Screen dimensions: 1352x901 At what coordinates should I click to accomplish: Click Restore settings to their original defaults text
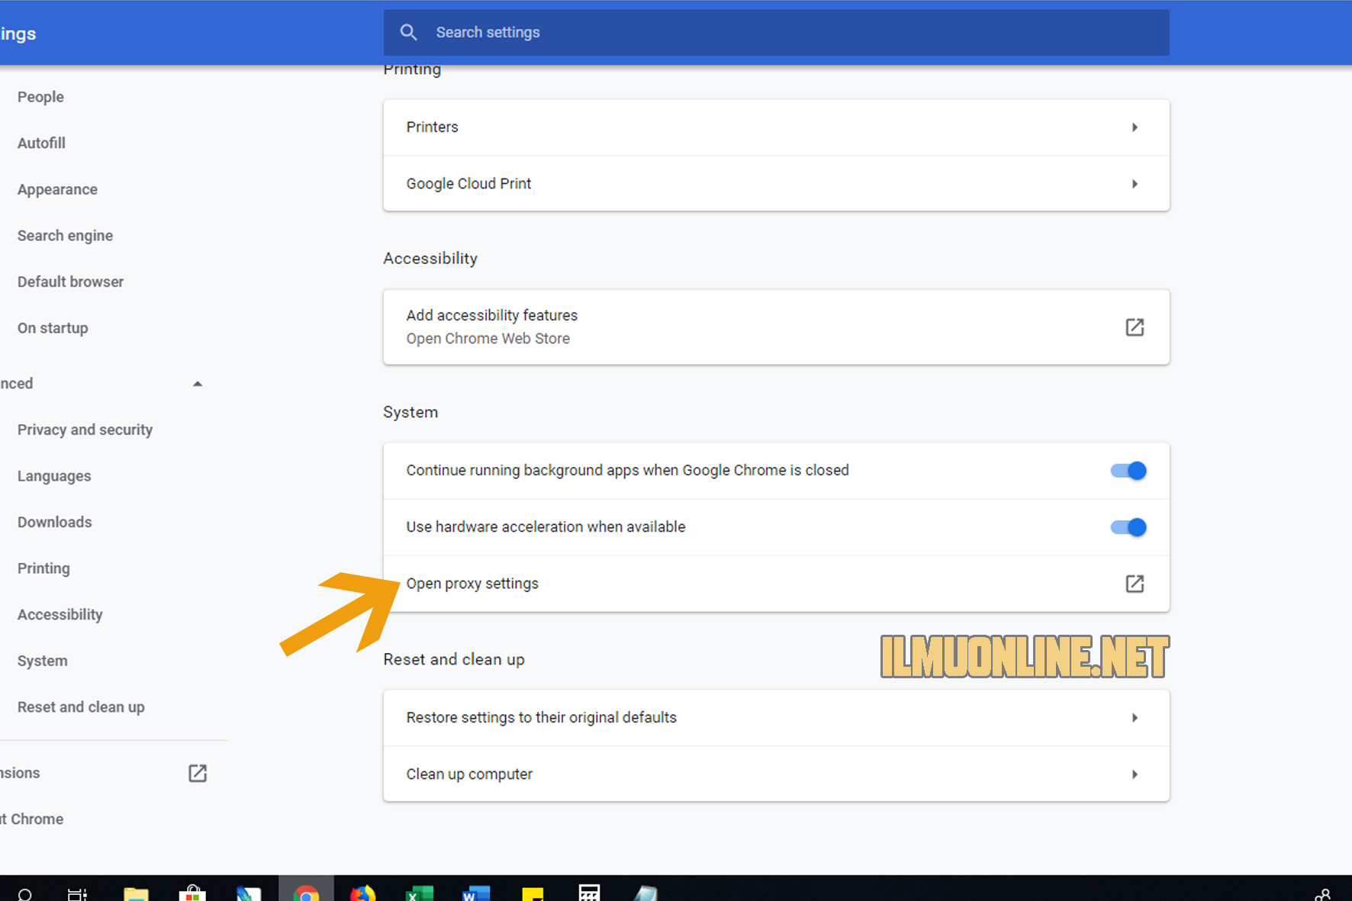click(x=542, y=718)
